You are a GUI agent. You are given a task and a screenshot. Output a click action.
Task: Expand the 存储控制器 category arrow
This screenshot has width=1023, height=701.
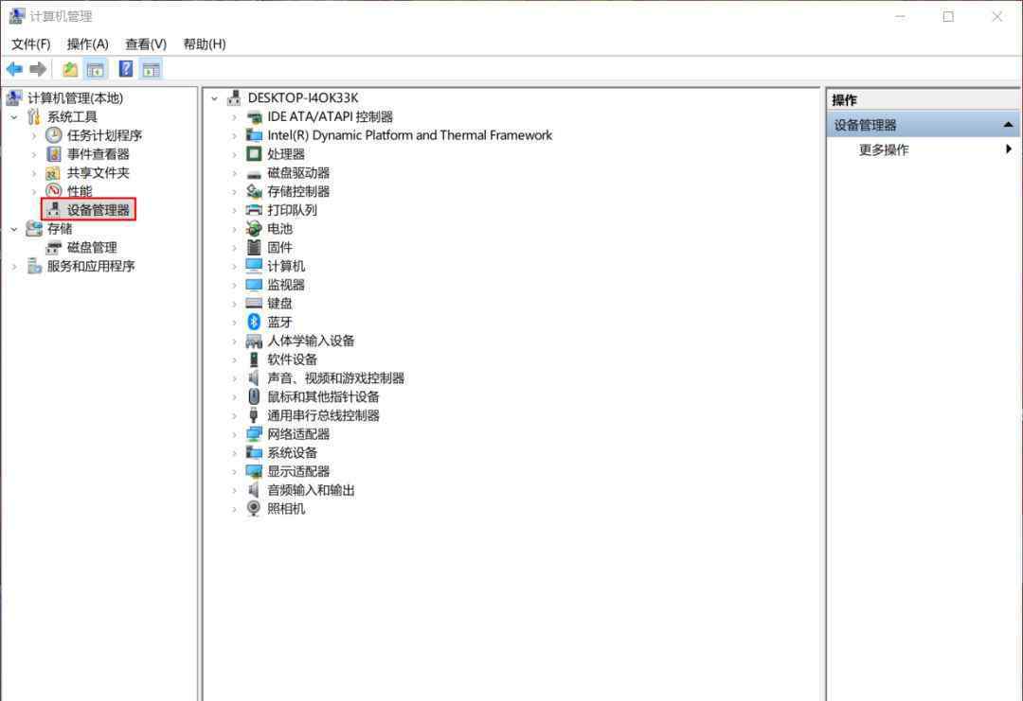pyautogui.click(x=234, y=191)
